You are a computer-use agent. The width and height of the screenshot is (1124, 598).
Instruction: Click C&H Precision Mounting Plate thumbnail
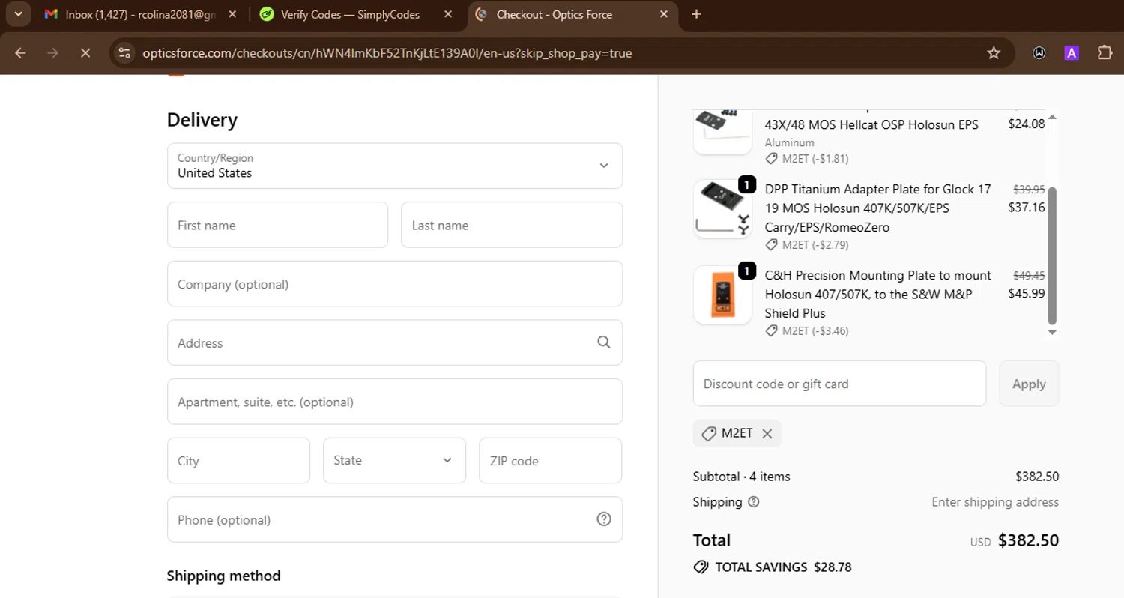click(722, 295)
